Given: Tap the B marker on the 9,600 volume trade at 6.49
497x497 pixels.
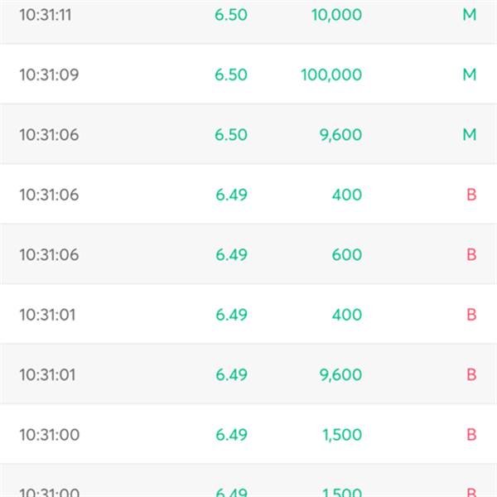Looking at the screenshot, I should [471, 374].
